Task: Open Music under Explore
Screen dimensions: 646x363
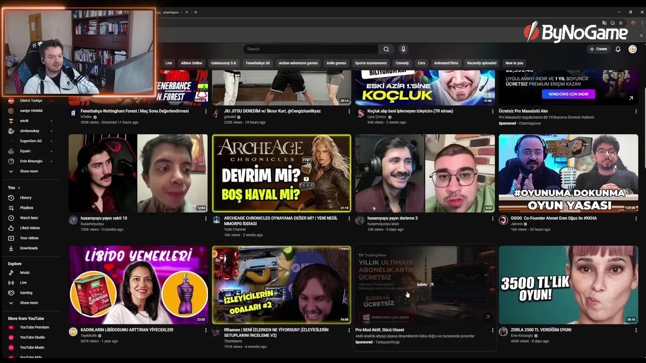Action: (x=25, y=273)
